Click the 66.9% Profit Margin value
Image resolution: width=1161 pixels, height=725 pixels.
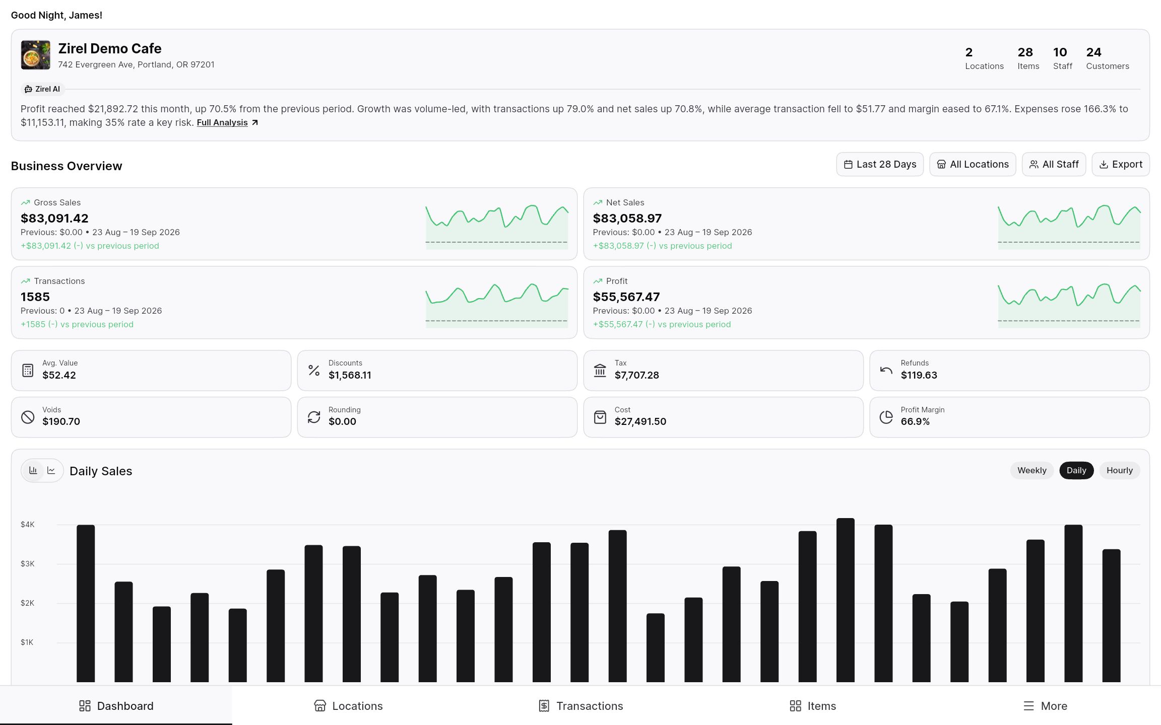(x=915, y=421)
